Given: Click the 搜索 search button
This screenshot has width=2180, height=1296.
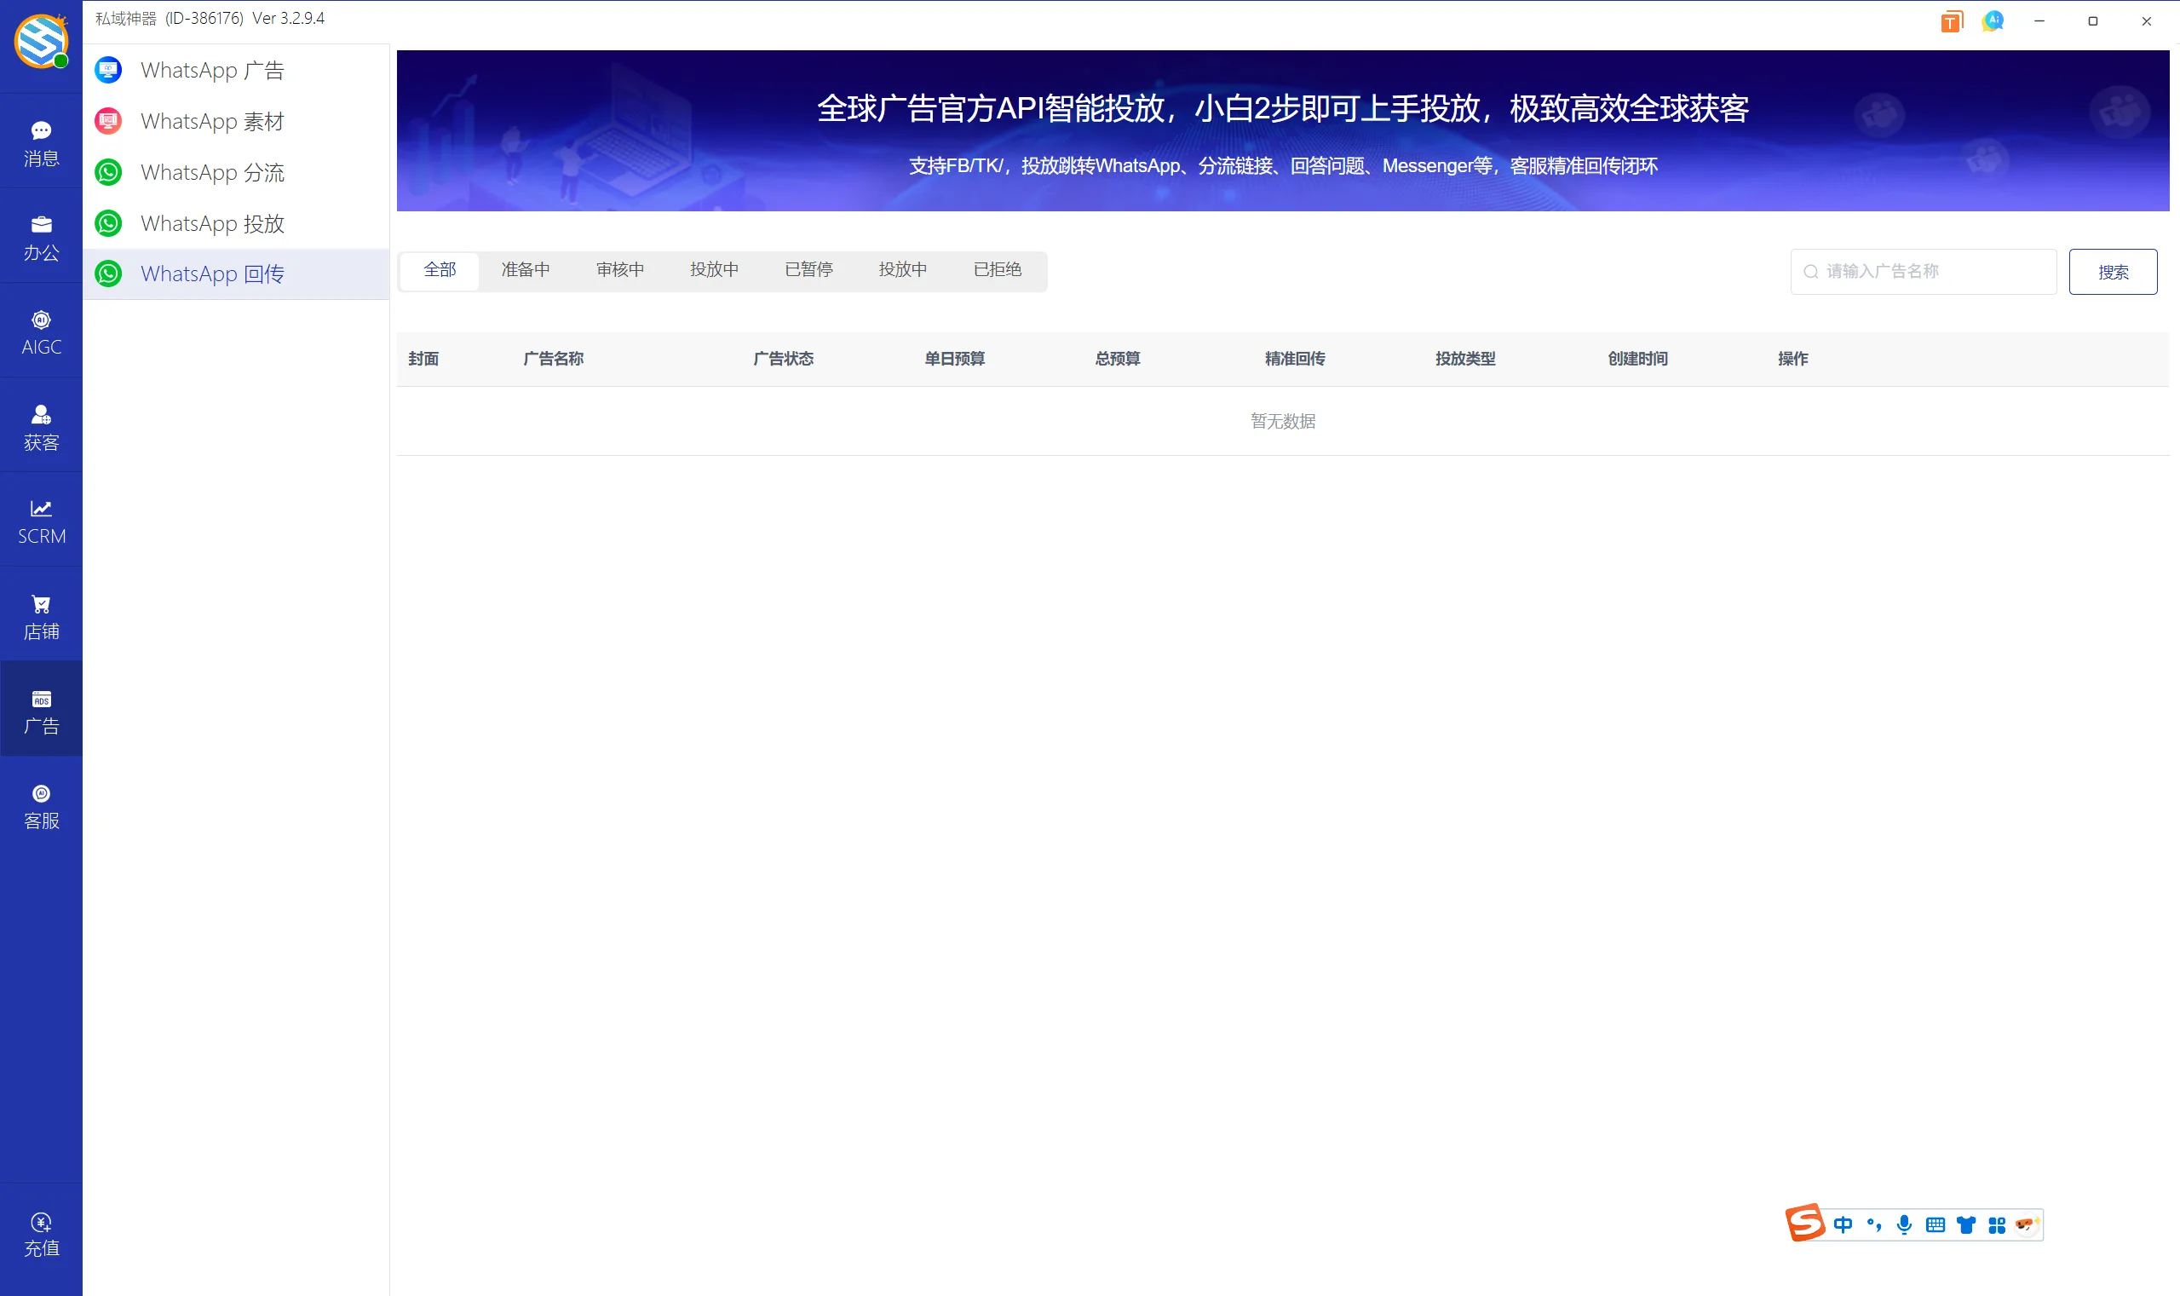Looking at the screenshot, I should coord(2114,272).
